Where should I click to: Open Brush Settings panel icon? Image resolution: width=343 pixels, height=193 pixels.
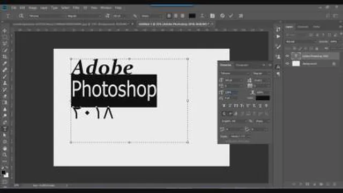(x=278, y=47)
